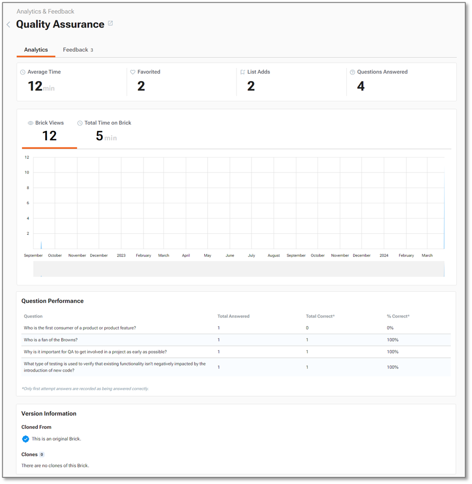The width and height of the screenshot is (472, 484).
Task: Click the clock icon beside Average Time
Action: point(23,72)
